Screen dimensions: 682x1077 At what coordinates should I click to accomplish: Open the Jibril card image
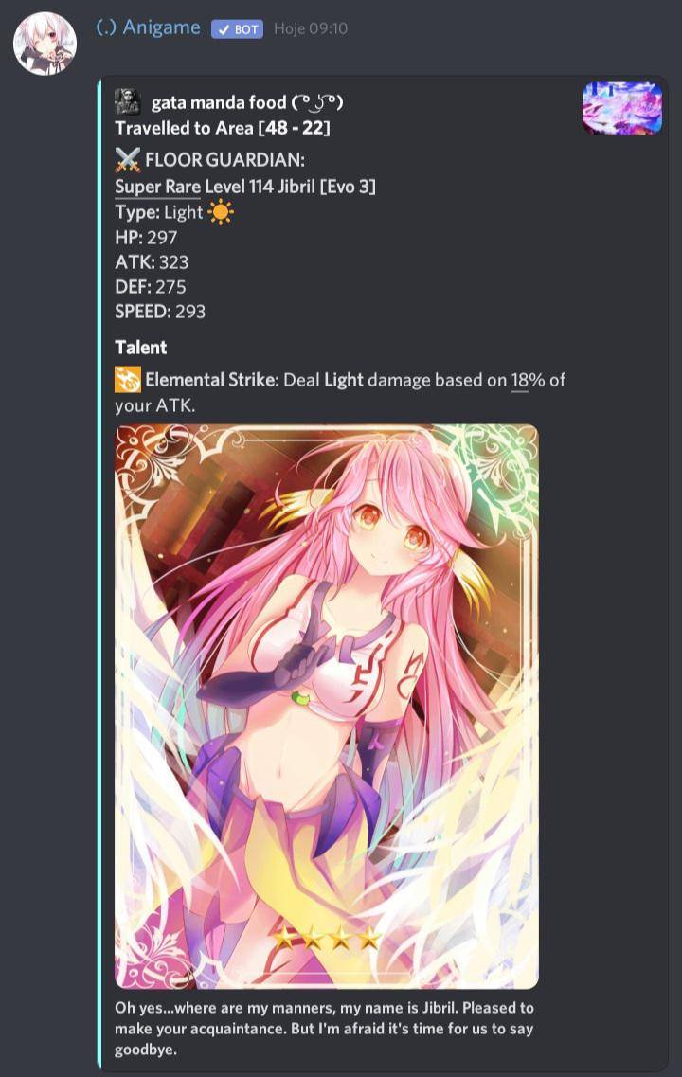click(327, 707)
